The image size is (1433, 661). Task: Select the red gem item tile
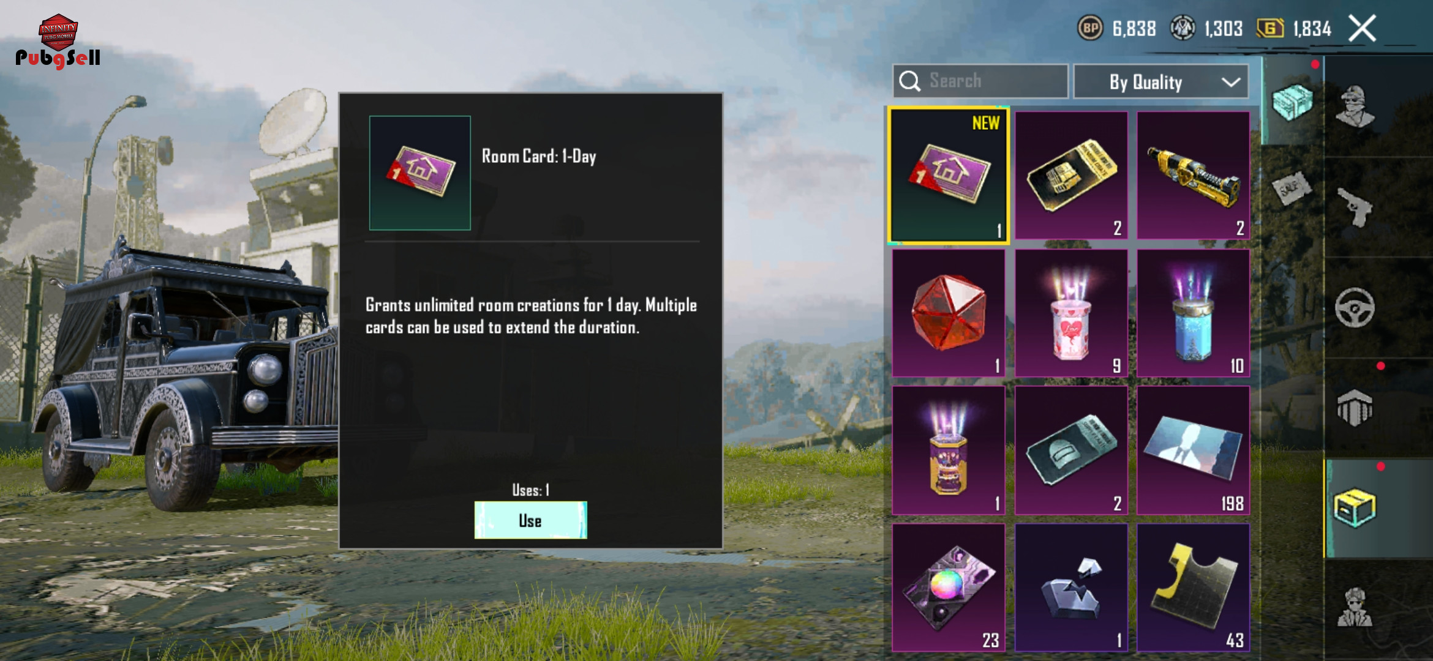pyautogui.click(x=949, y=313)
